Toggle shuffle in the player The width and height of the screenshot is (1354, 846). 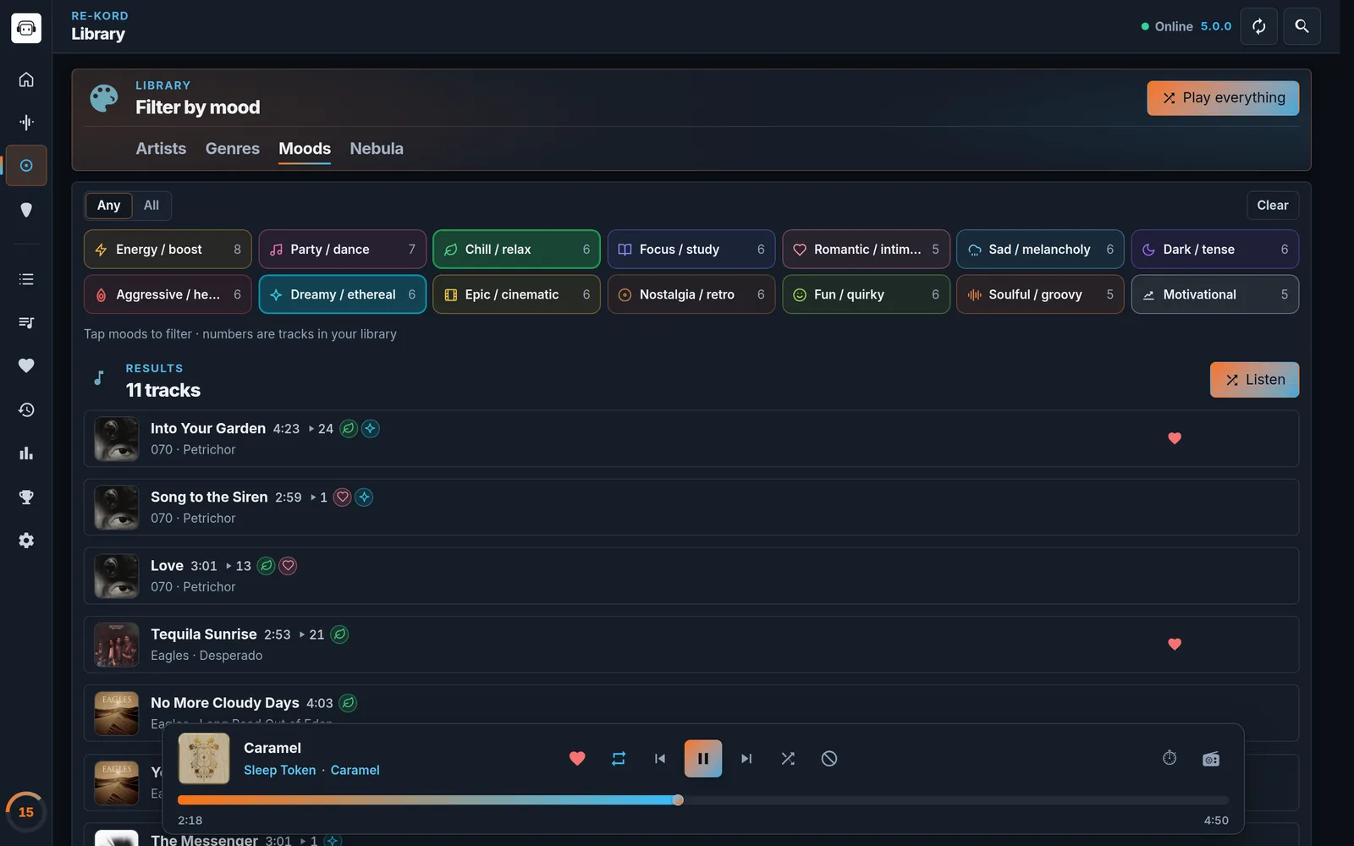788,759
